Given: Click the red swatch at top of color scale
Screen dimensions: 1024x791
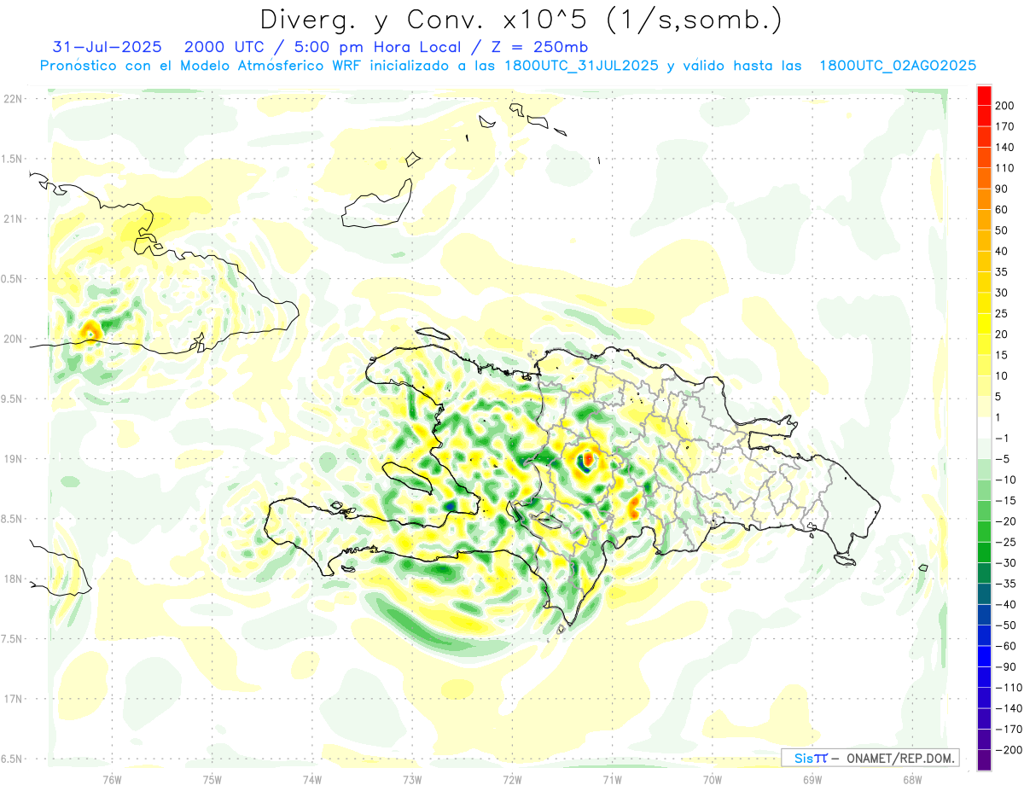Looking at the screenshot, I should coord(984,96).
